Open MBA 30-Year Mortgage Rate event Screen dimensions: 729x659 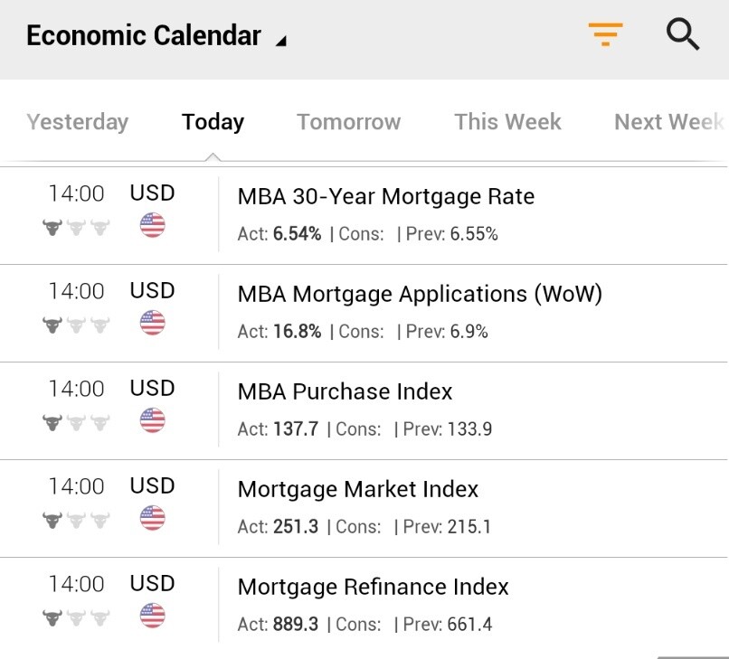pos(386,197)
